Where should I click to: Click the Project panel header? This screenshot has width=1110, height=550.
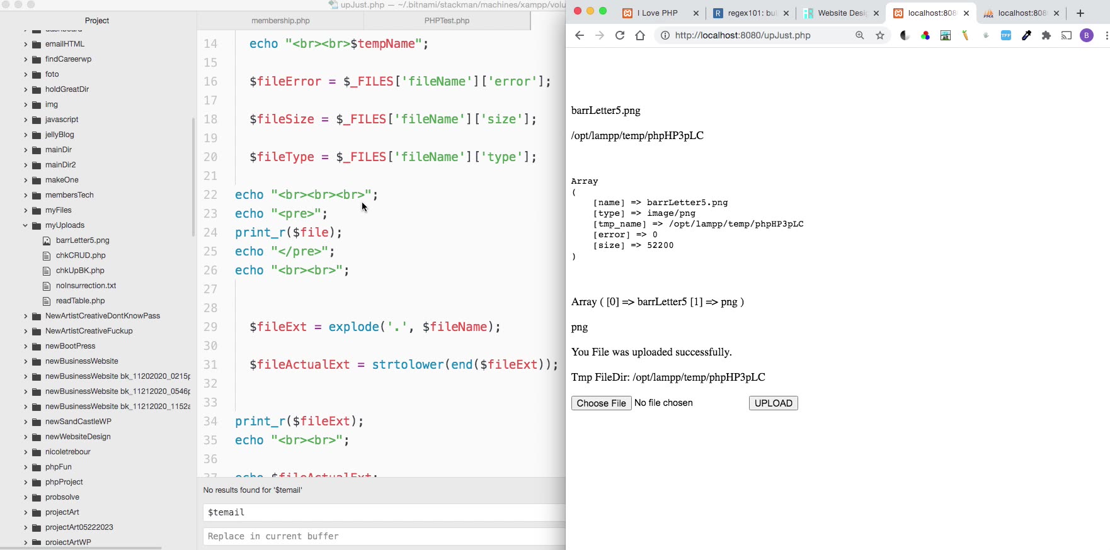pyautogui.click(x=97, y=21)
